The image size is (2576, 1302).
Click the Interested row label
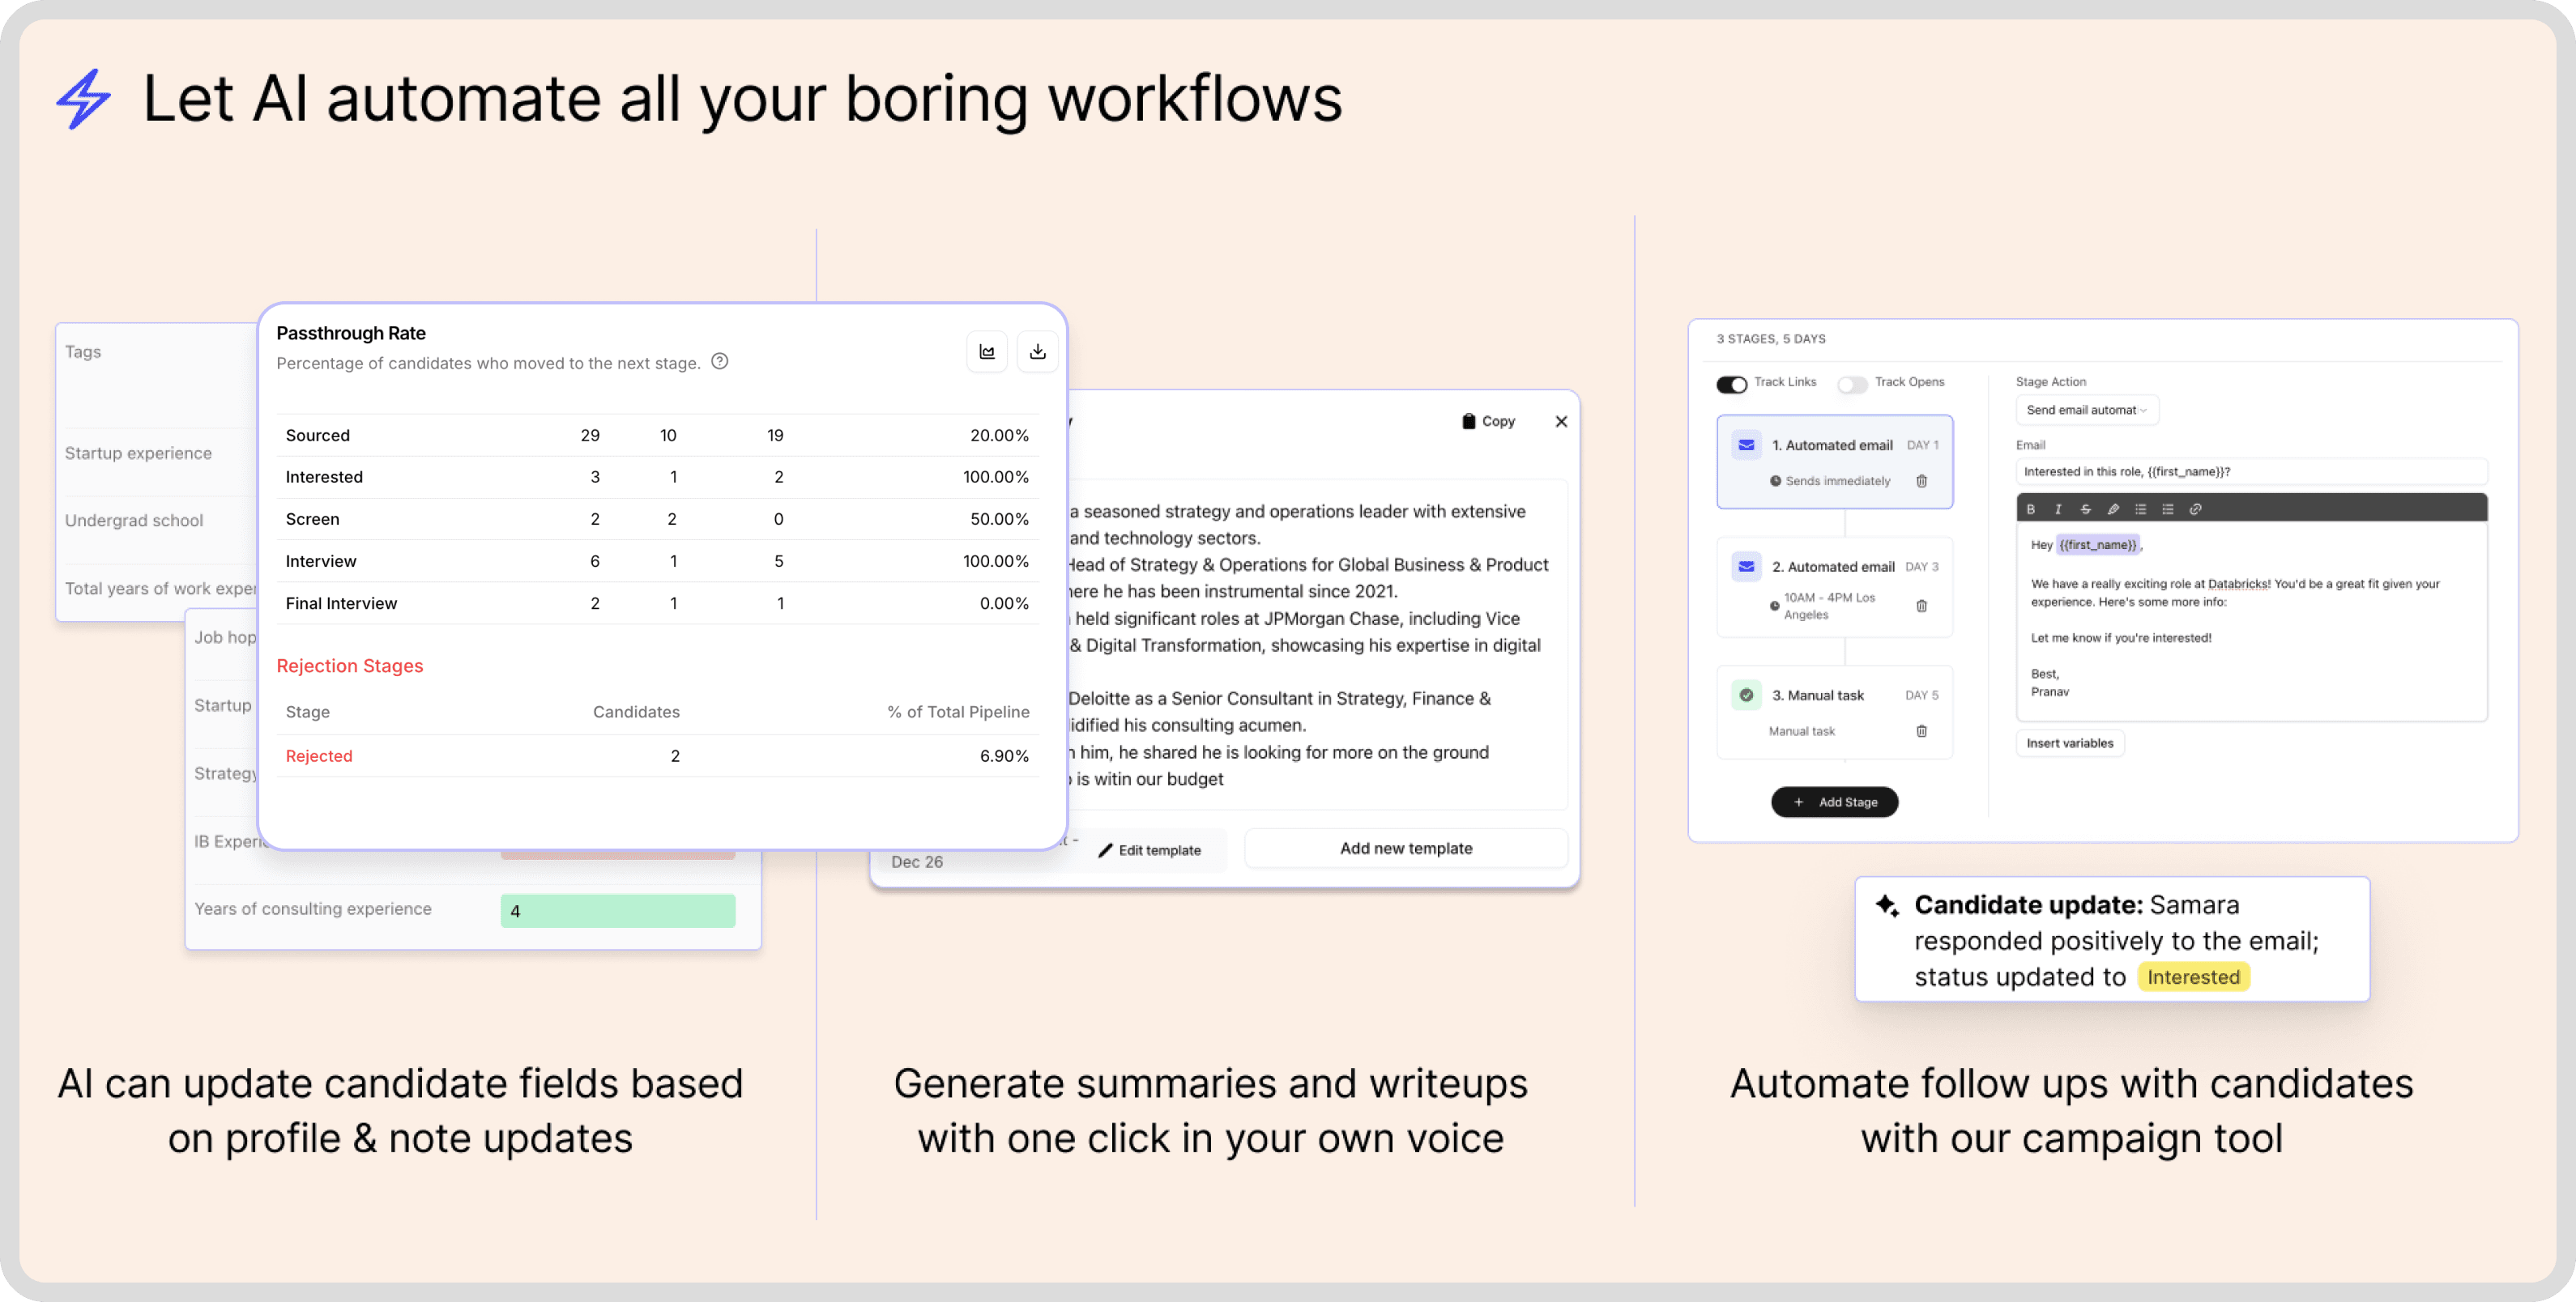[324, 477]
